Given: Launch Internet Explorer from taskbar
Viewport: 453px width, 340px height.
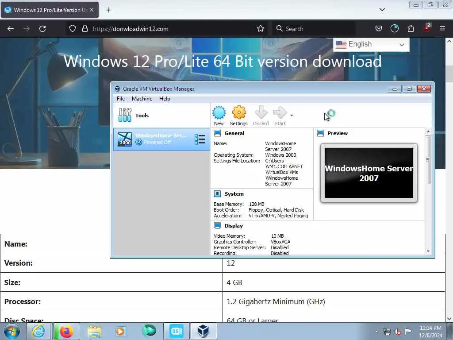Looking at the screenshot, I should (x=38, y=331).
